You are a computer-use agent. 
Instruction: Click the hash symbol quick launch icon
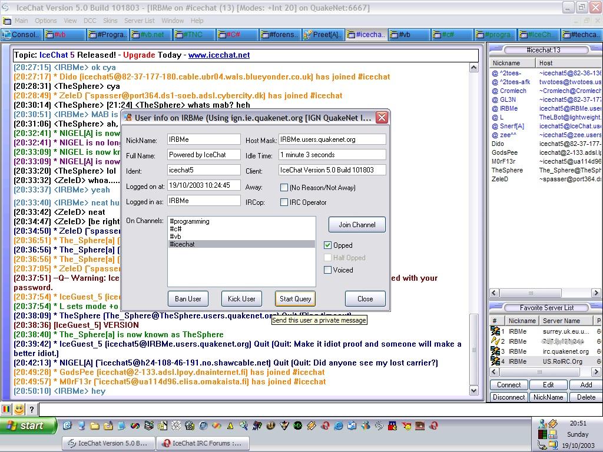203,426
